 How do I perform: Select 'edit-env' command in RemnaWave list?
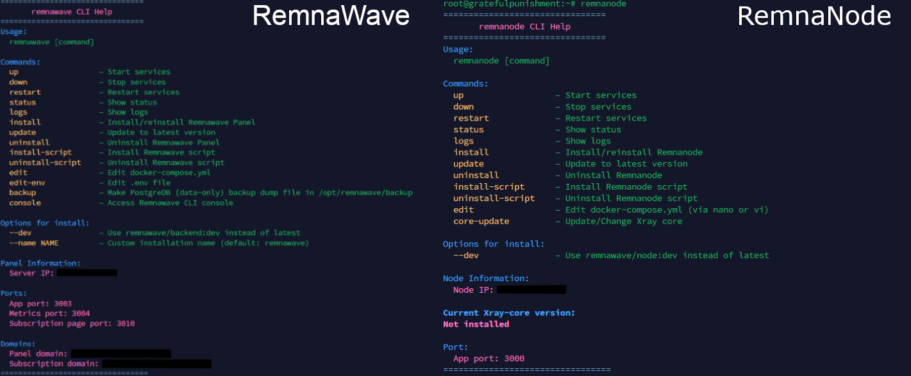coord(27,183)
